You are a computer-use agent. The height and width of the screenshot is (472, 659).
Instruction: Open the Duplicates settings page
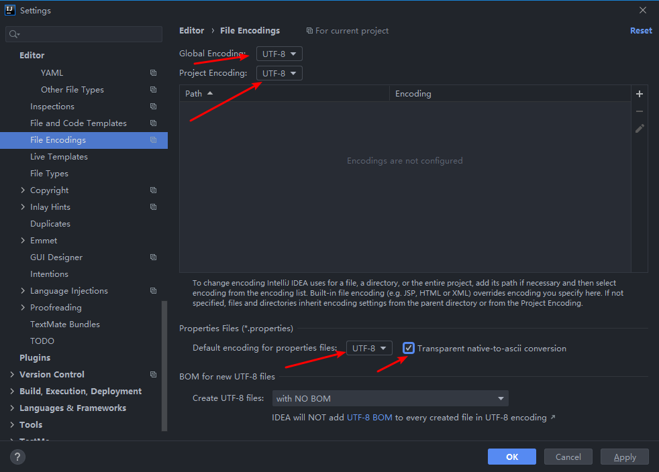[x=50, y=224]
